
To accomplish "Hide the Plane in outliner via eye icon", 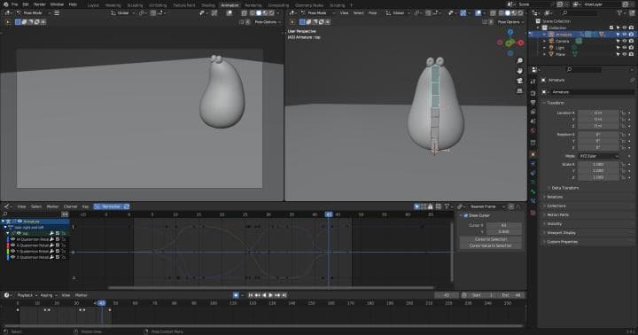I will click(625, 54).
